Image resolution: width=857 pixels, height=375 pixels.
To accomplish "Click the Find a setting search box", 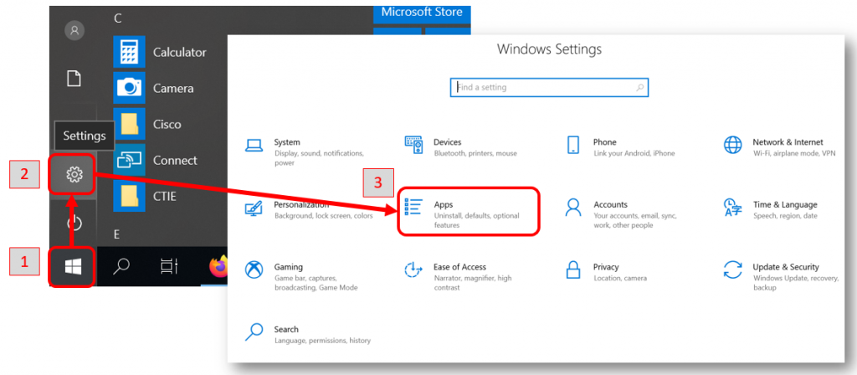I will pyautogui.click(x=549, y=87).
